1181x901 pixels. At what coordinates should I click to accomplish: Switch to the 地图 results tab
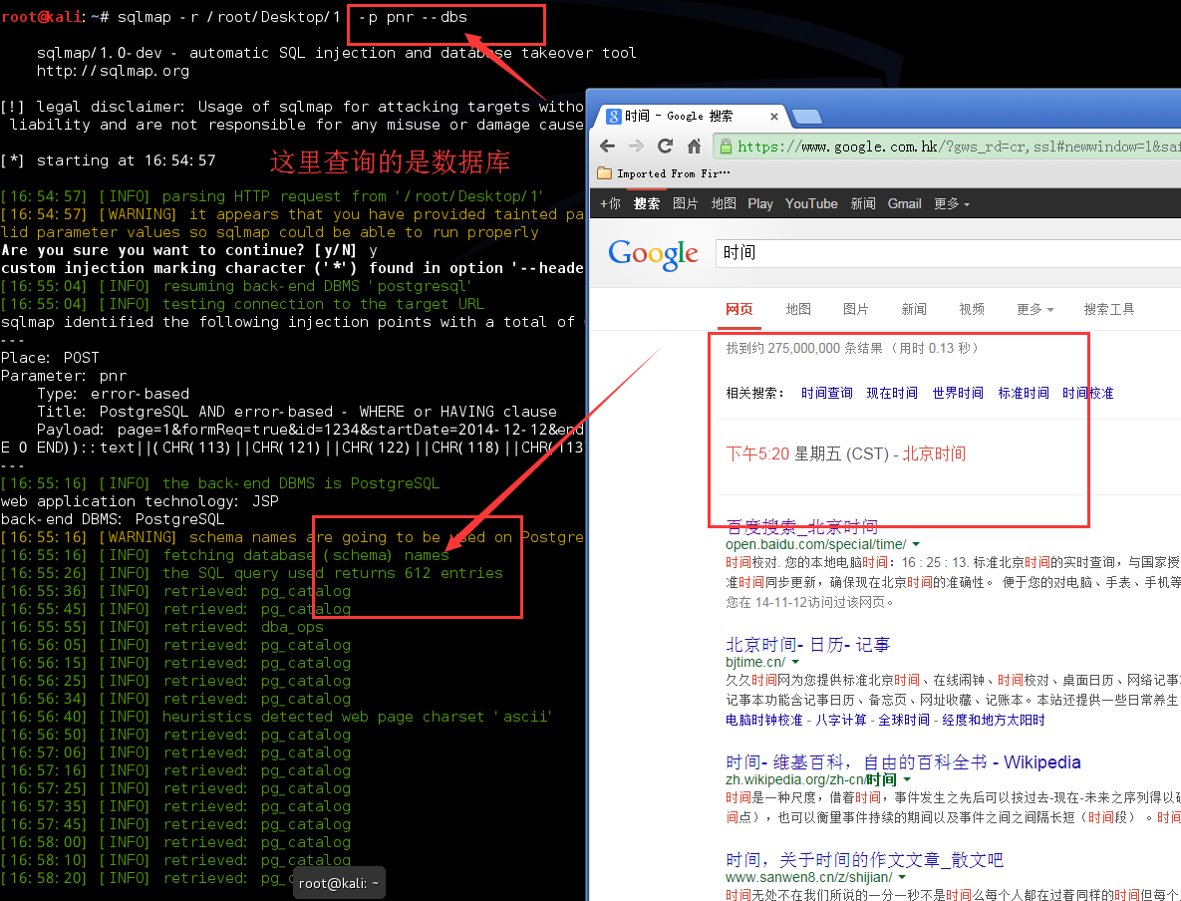798,309
